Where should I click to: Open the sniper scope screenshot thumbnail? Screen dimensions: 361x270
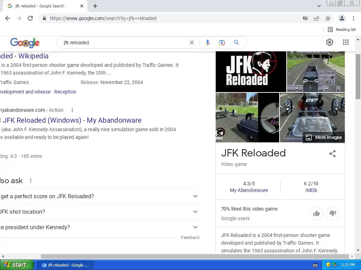[x=247, y=117]
